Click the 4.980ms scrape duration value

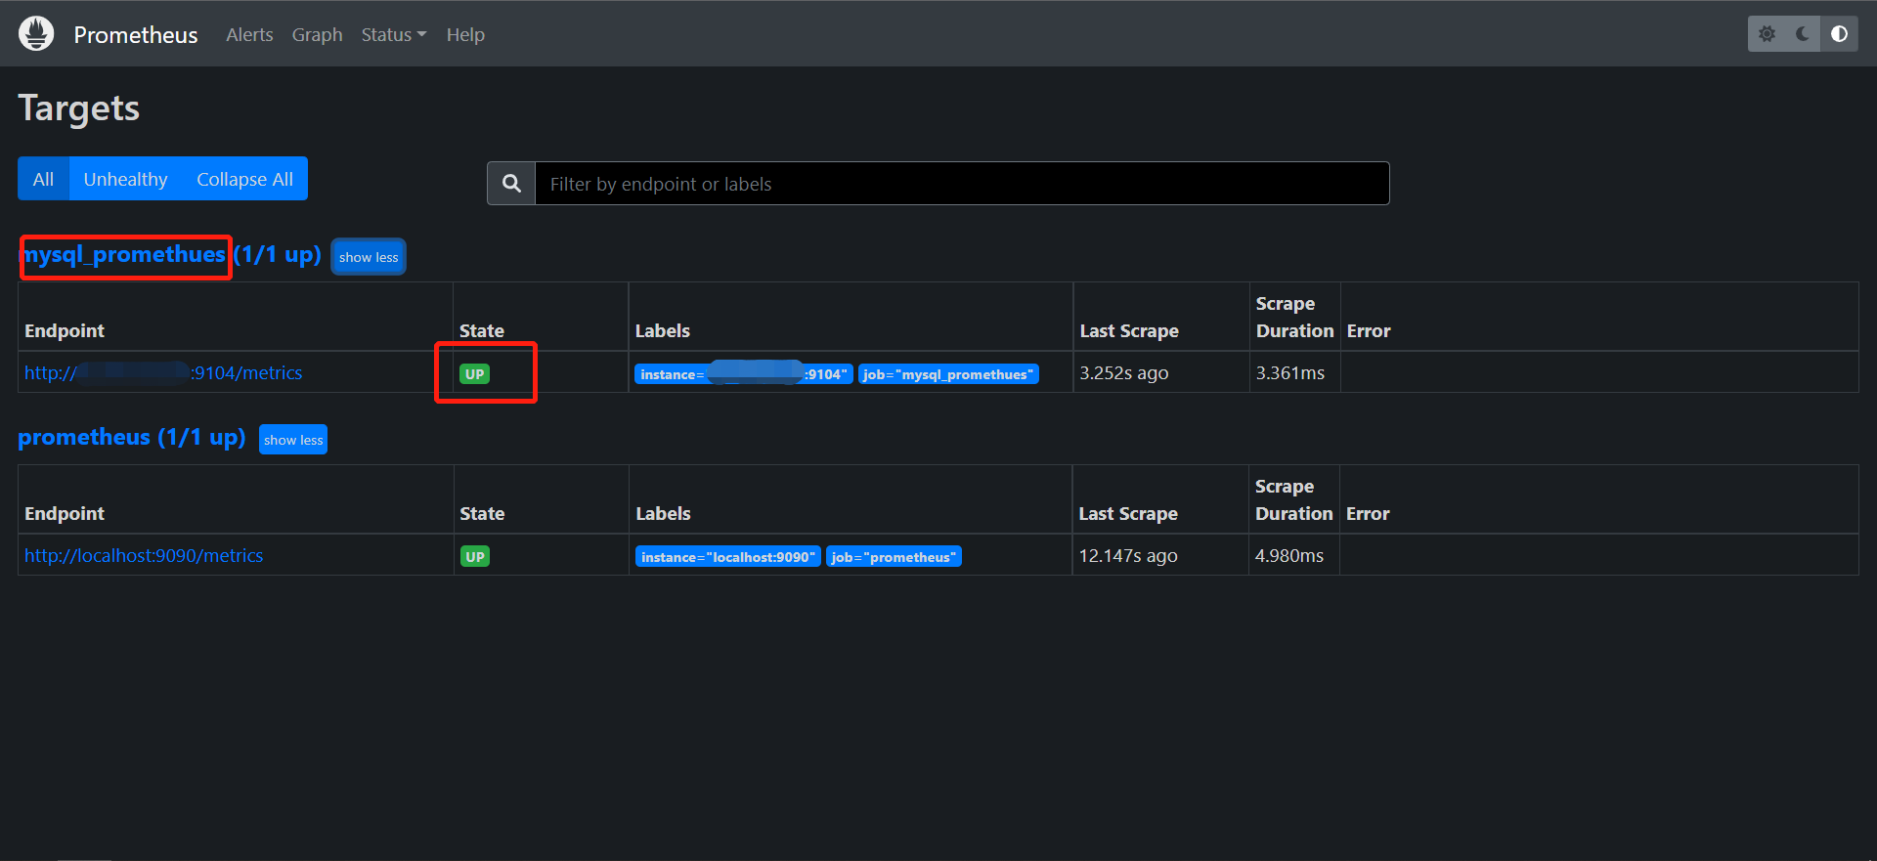pyautogui.click(x=1289, y=555)
